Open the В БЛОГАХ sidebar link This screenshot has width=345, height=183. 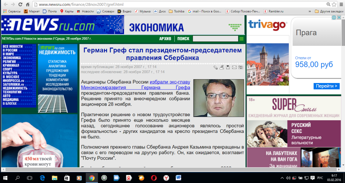(10, 103)
